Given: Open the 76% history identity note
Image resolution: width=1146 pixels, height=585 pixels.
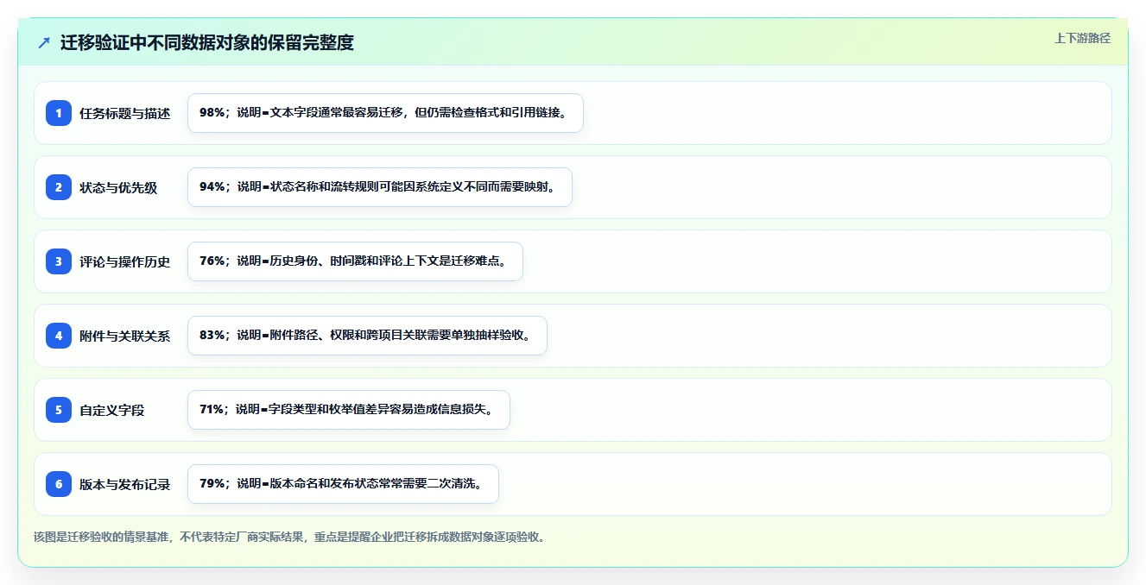Looking at the screenshot, I should pyautogui.click(x=355, y=261).
